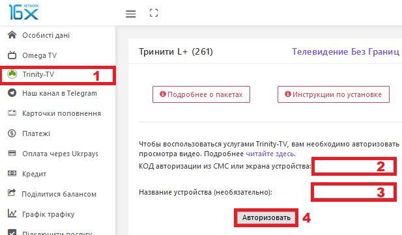Click the checkmark icon beside Підключити послугу
The height and width of the screenshot is (235, 402).
click(12, 232)
